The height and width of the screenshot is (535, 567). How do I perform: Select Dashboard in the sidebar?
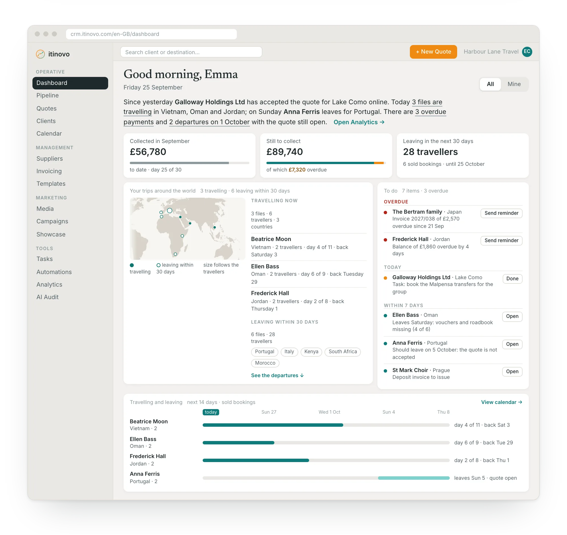[x=70, y=83]
